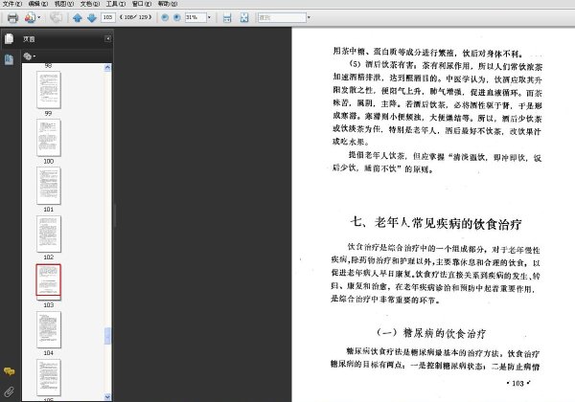Select the page 102 thumbnail

(49, 234)
